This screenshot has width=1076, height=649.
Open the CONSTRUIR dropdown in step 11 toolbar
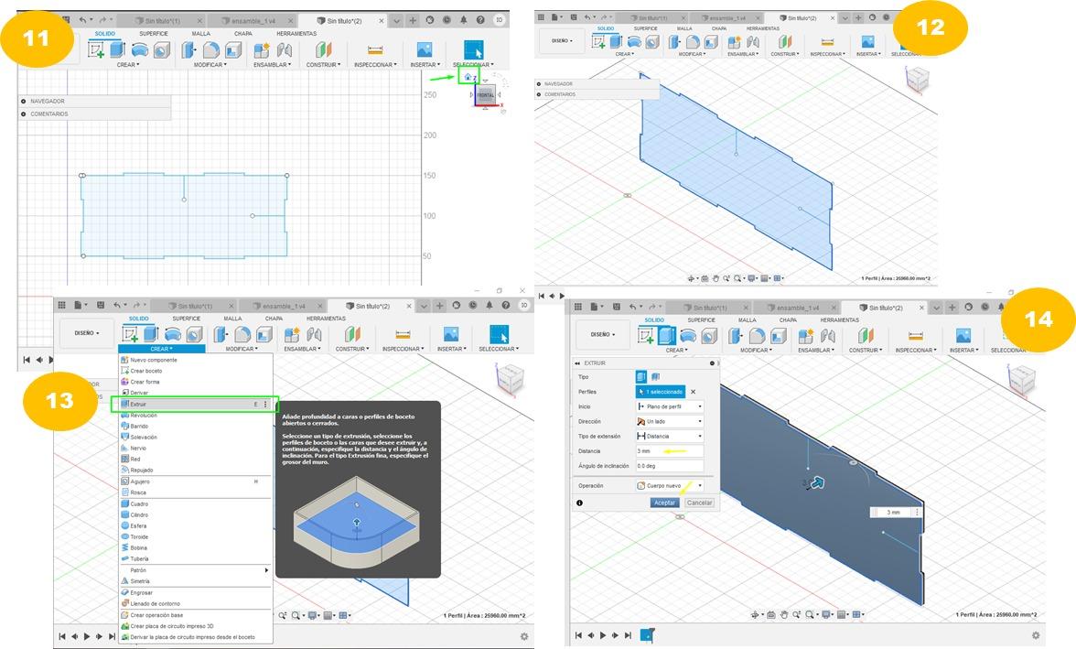323,65
